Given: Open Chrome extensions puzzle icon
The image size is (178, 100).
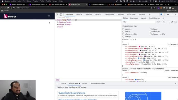Looking at the screenshot, I should pos(167,8).
